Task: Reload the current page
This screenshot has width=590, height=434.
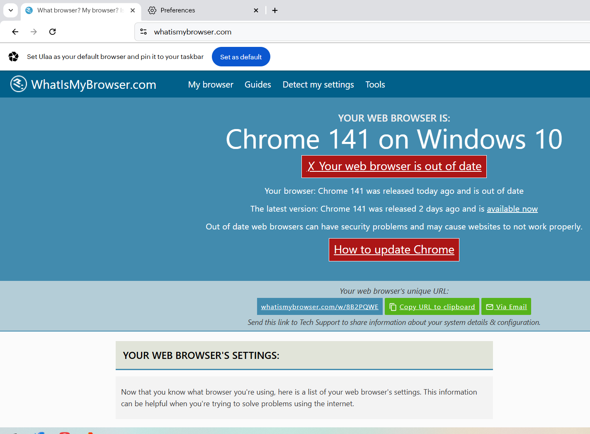Action: click(53, 32)
